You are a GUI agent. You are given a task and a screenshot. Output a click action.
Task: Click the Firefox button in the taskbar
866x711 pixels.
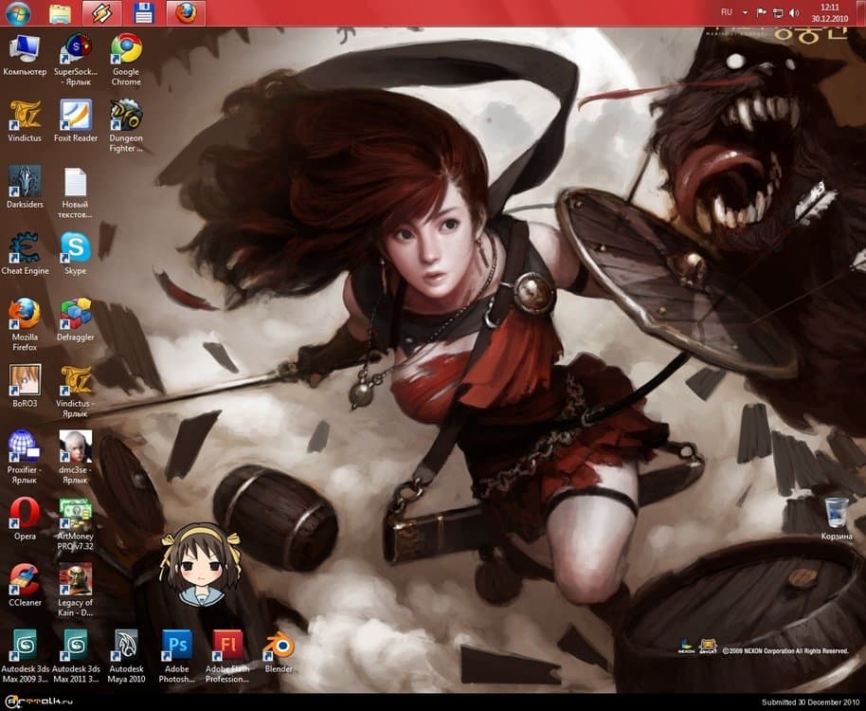tap(186, 13)
